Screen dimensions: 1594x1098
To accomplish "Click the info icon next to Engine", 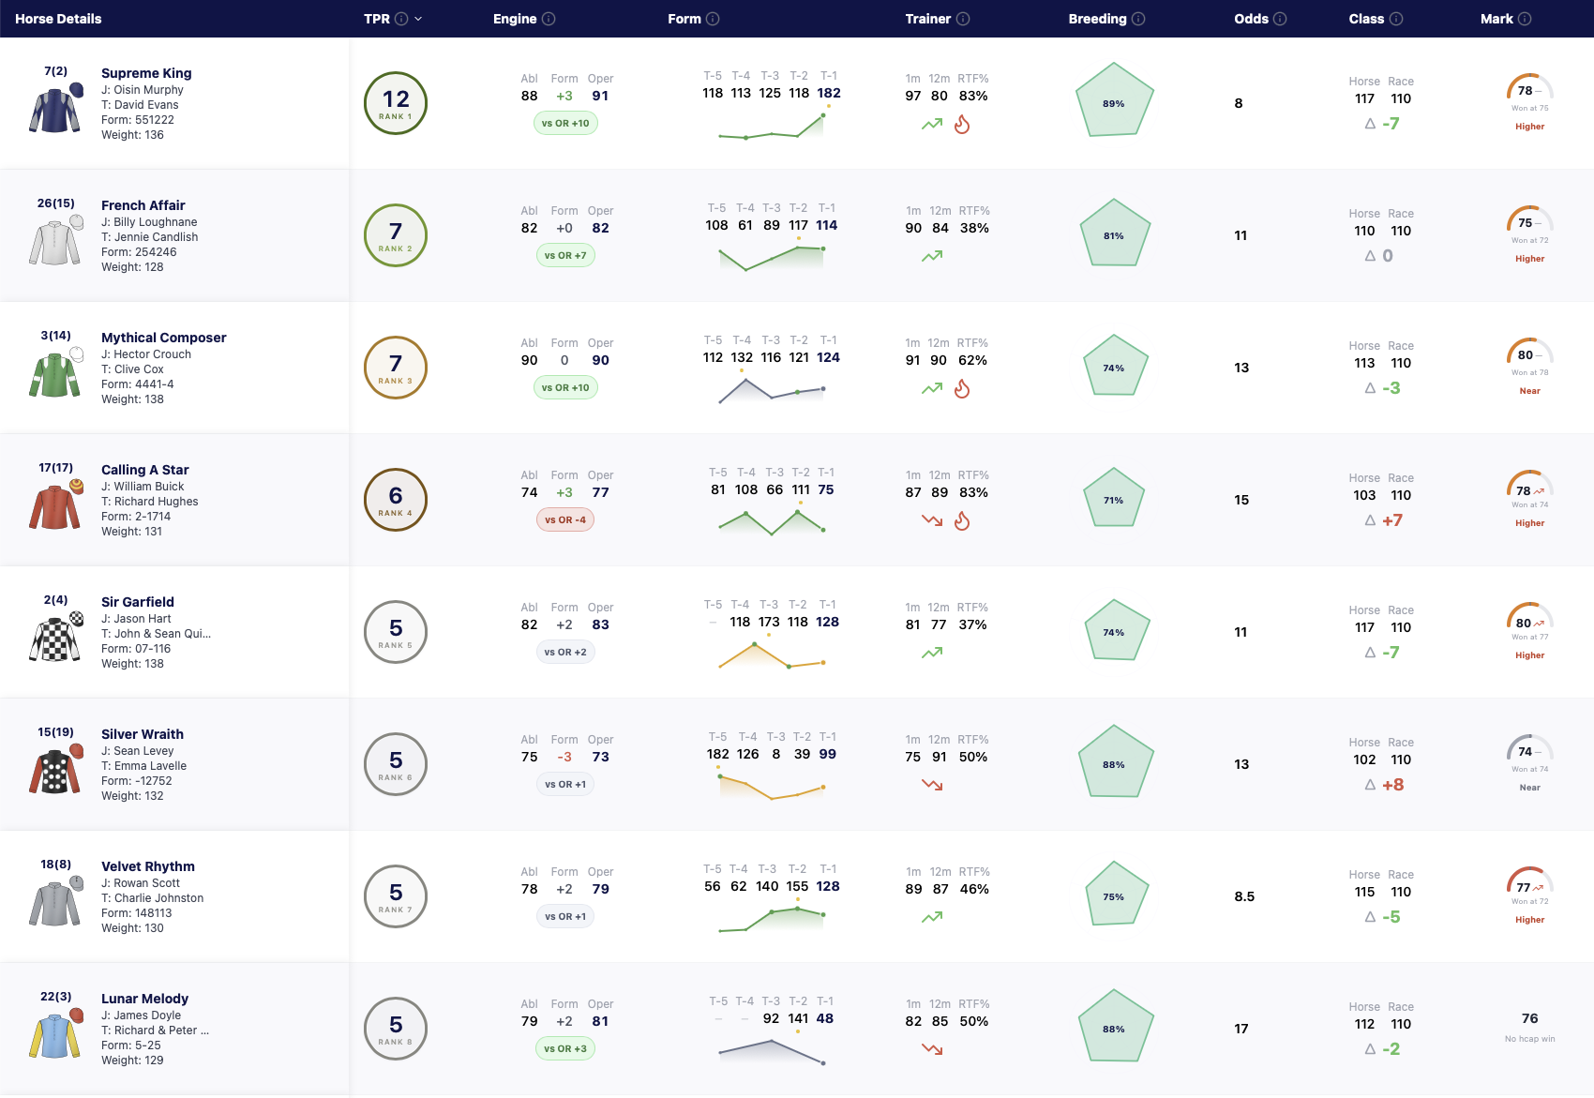I will pos(549,19).
